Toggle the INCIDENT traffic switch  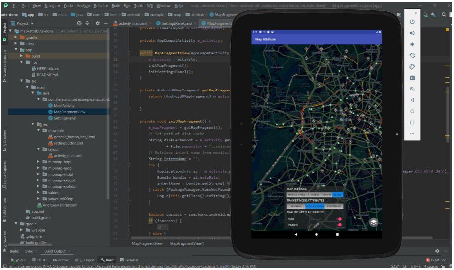(x=340, y=225)
